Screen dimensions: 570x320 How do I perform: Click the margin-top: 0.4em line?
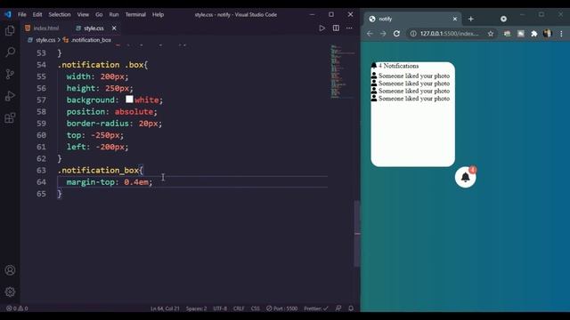(109, 181)
